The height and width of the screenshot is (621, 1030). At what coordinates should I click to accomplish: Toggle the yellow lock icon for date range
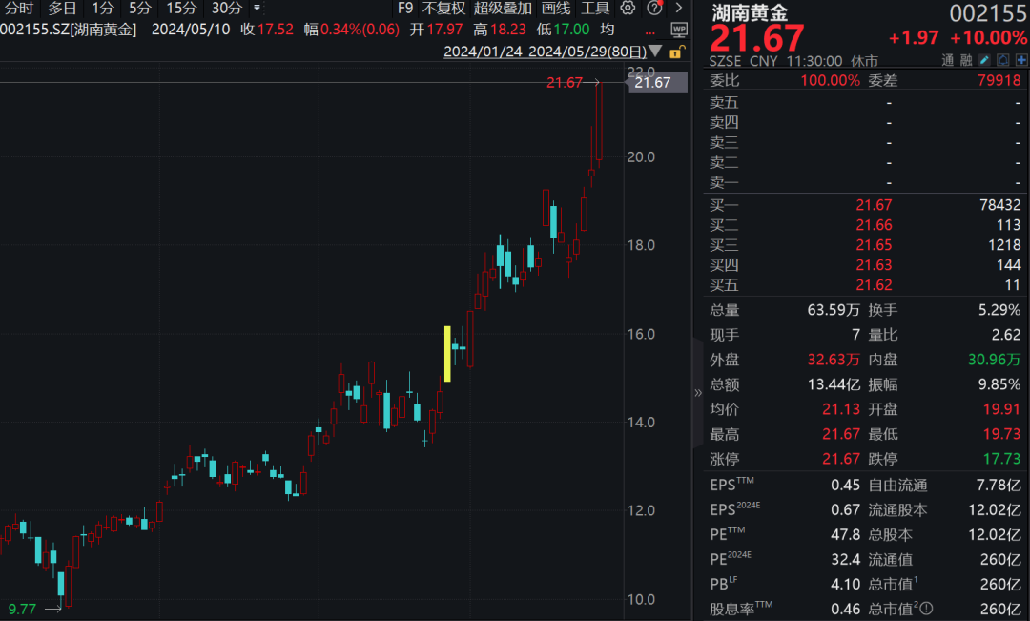(x=676, y=52)
